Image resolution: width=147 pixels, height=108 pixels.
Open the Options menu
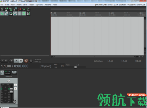[39, 5]
